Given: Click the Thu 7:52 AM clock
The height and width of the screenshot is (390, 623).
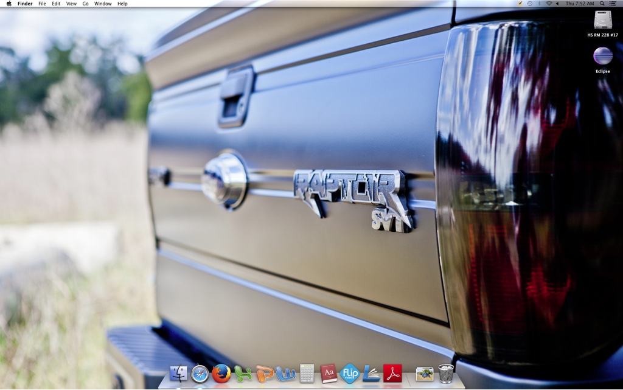Looking at the screenshot, I should 580,3.
